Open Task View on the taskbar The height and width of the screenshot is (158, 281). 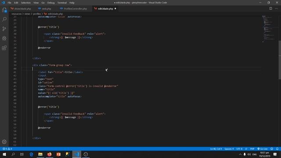click(22, 154)
